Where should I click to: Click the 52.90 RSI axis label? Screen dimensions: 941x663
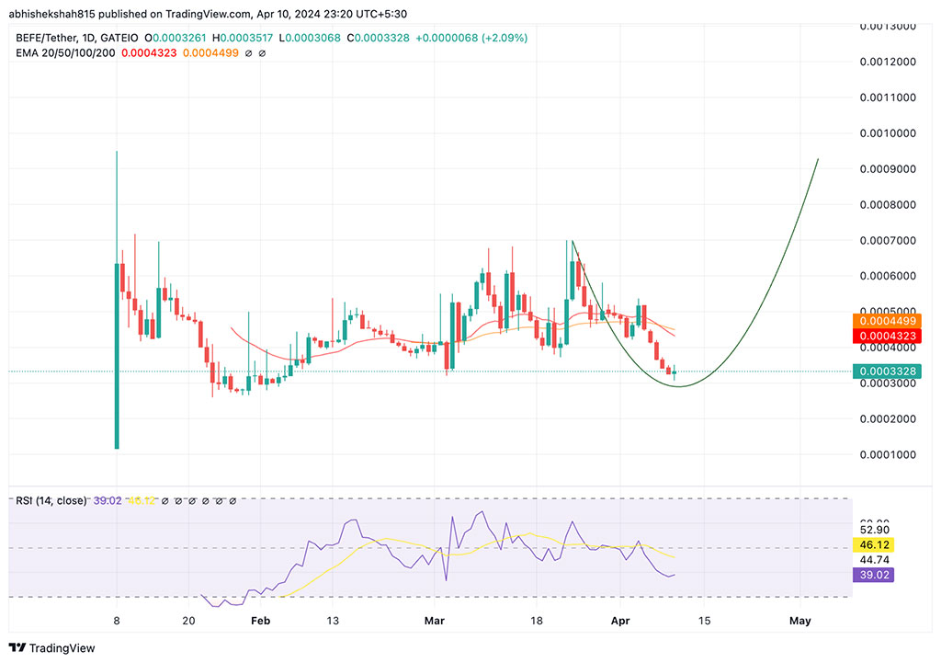point(875,530)
